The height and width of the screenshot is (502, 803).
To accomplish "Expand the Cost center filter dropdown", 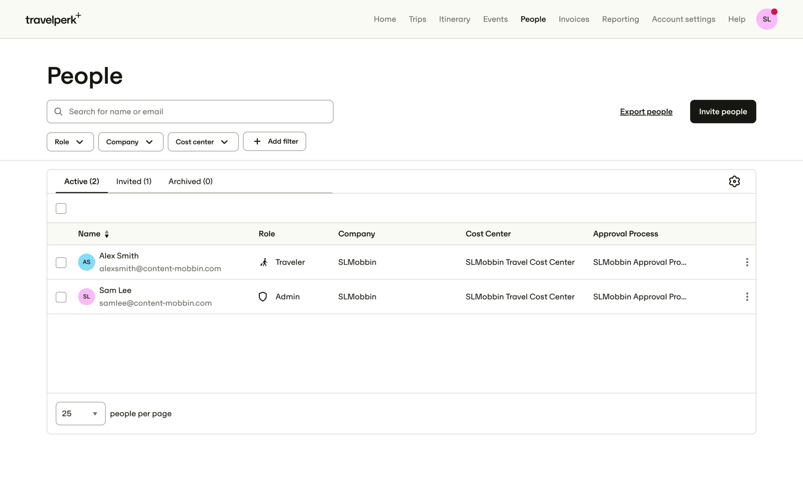I will click(x=203, y=142).
